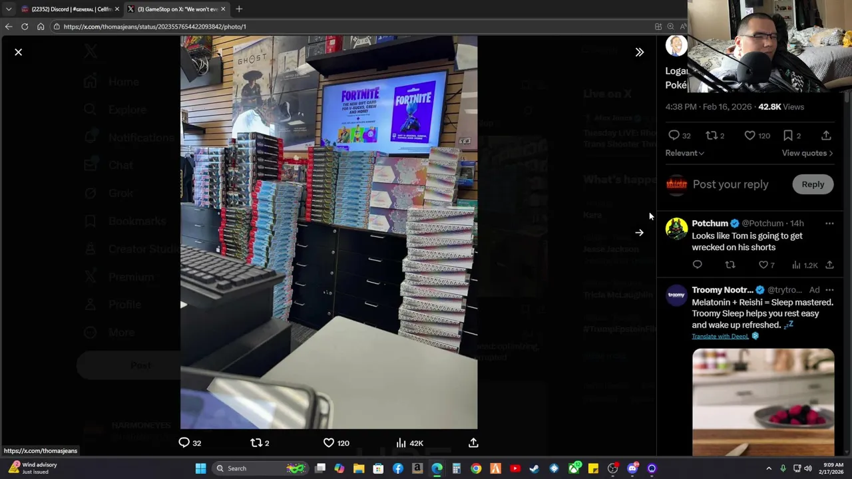
Task: Open Windows Start menu
Action: click(x=200, y=468)
